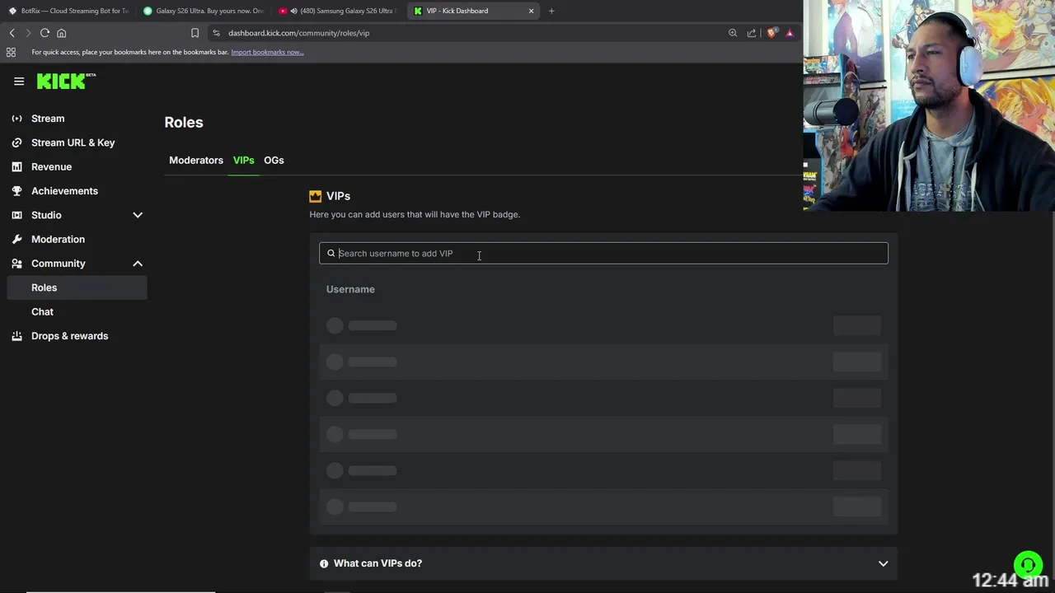The image size is (1055, 593).
Task: Click the Revenue chart icon in sidebar
Action: [x=16, y=166]
